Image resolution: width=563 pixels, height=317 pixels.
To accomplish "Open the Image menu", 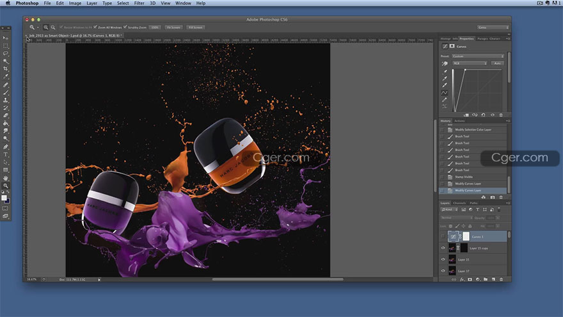I will coord(75,3).
